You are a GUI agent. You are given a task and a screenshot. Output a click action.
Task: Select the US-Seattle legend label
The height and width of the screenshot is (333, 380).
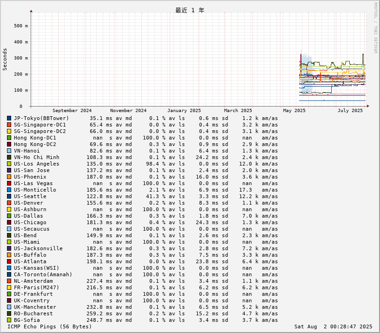[30, 197]
